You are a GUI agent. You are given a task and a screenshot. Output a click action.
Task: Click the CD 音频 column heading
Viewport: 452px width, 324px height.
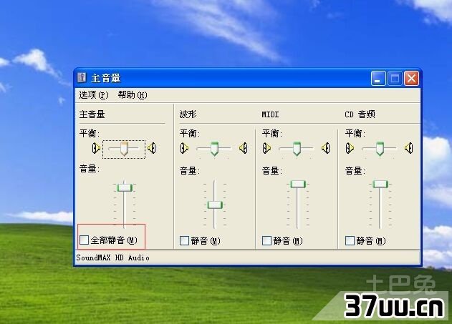point(360,114)
